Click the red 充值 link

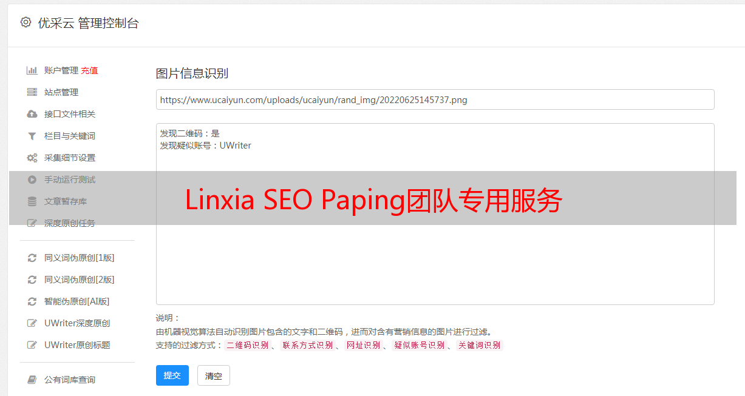(89, 70)
